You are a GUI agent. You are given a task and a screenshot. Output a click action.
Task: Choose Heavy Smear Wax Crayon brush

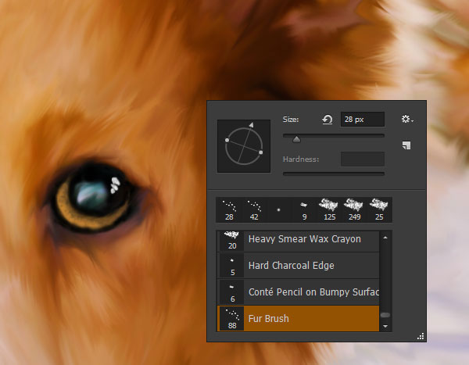pyautogui.click(x=299, y=241)
